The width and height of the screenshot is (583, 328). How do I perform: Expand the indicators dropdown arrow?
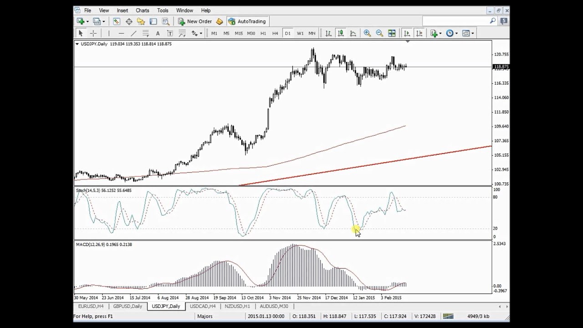coord(440,33)
